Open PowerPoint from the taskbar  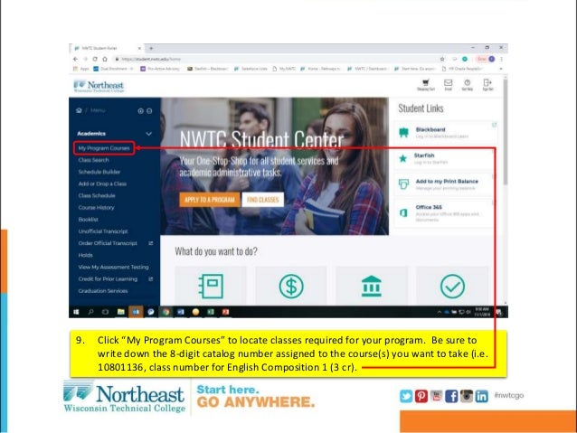coord(225,312)
